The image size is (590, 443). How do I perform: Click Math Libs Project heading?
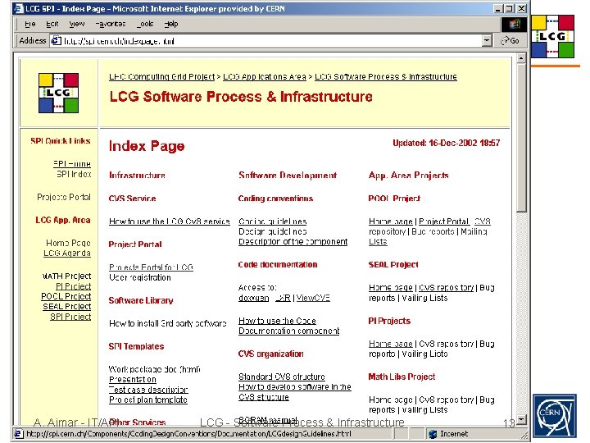pyautogui.click(x=402, y=377)
